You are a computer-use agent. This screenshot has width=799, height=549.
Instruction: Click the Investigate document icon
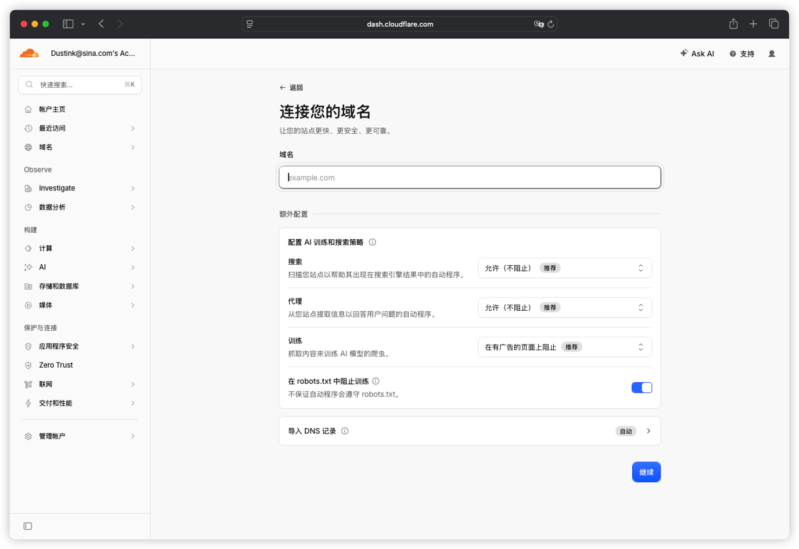pos(28,188)
